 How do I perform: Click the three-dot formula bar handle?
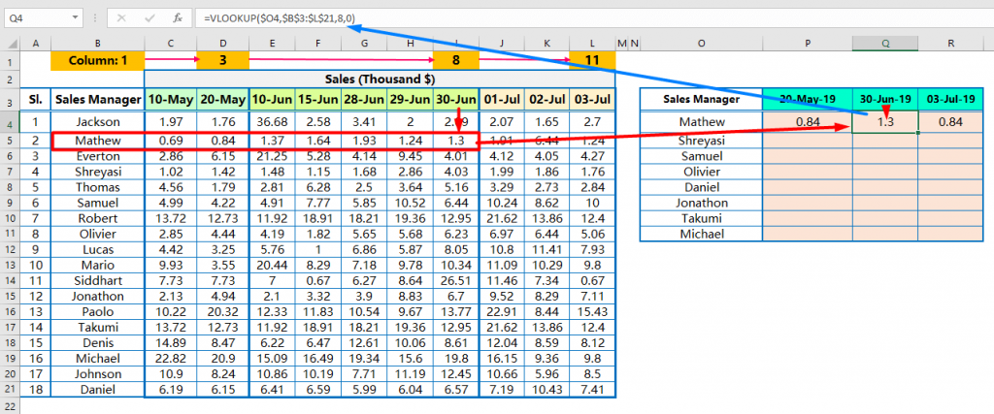[x=94, y=18]
